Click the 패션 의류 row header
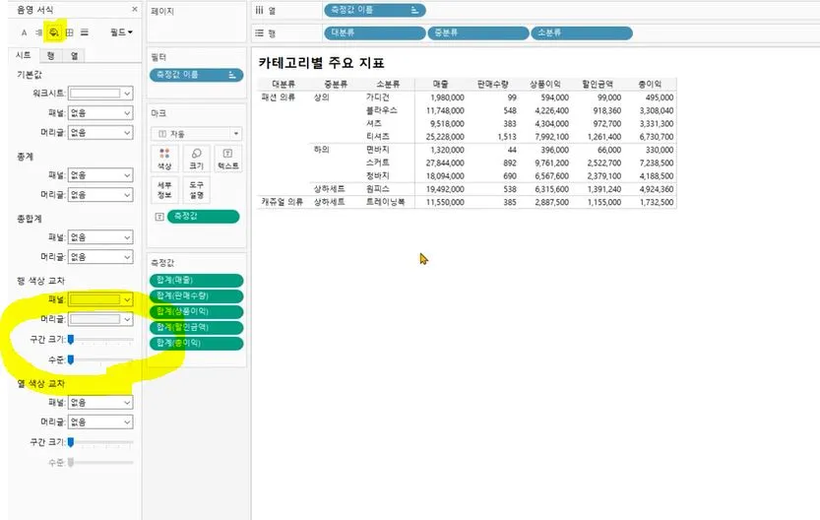Image resolution: width=820 pixels, height=520 pixels. (279, 97)
